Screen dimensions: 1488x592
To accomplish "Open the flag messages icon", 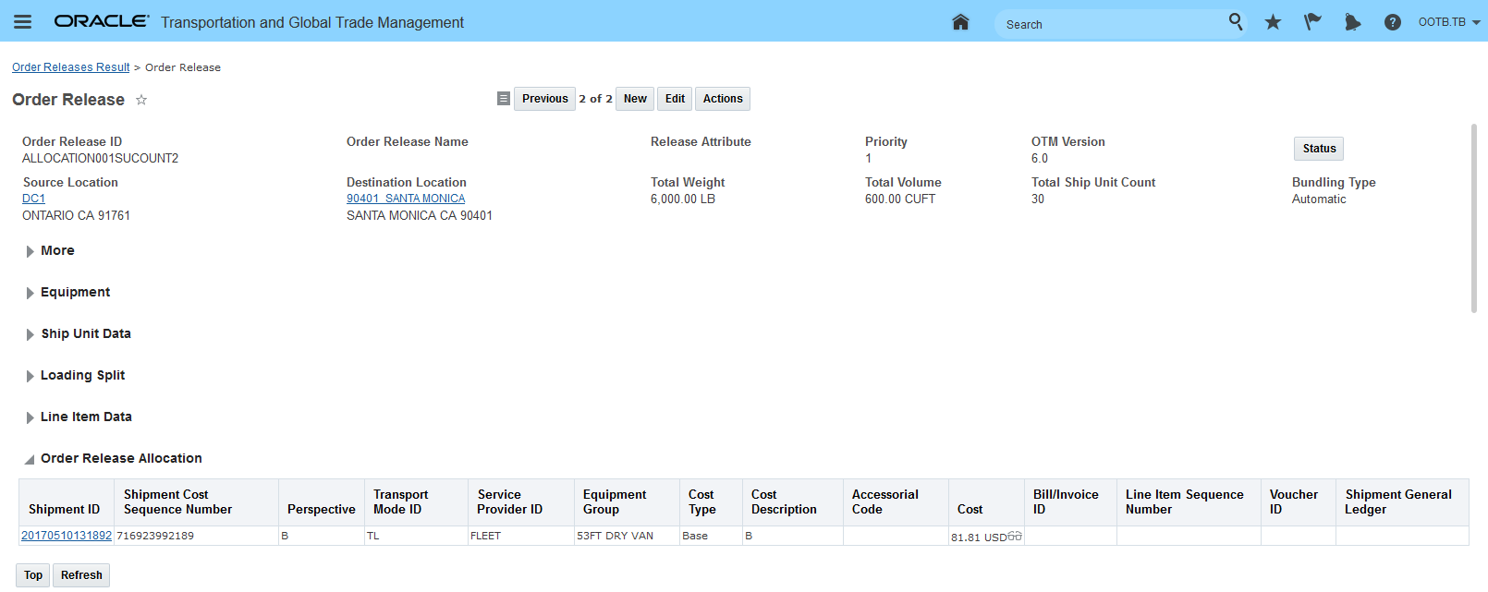I will pos(1312,22).
